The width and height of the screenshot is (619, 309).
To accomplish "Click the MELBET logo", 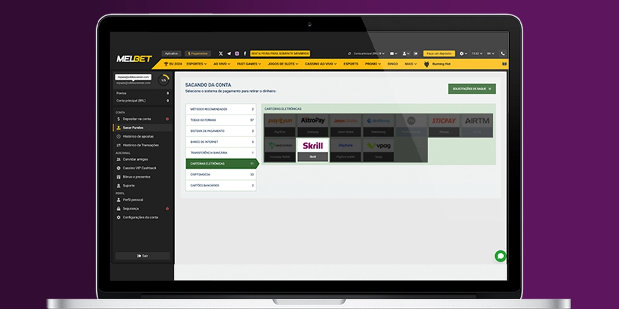I will click(x=134, y=59).
